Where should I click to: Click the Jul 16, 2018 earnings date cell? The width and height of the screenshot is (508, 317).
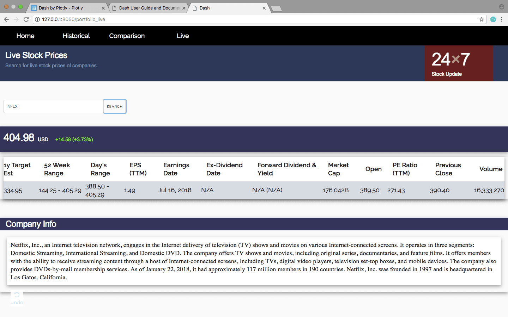pos(175,190)
